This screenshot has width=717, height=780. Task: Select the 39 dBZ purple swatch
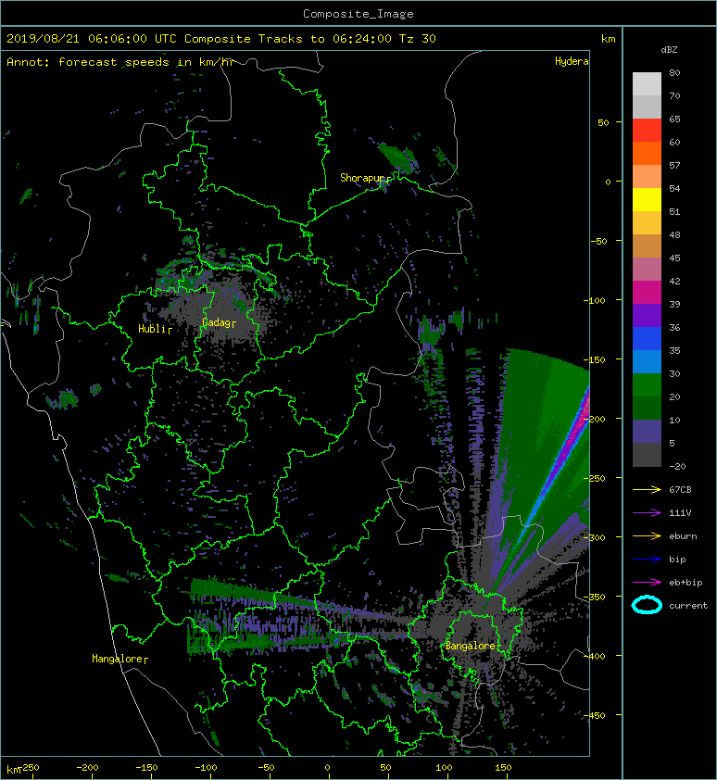[x=647, y=315]
